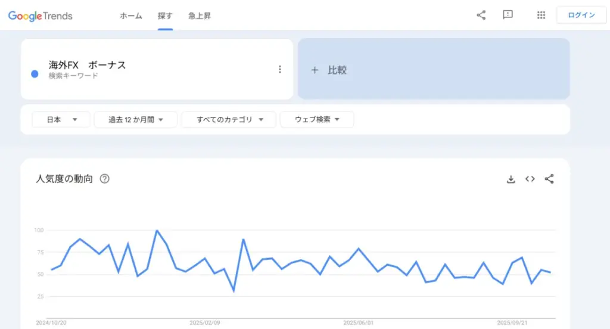Open three-dot menu for 海外FX ボーナス term
Screen dimensions: 610x329
pyautogui.click(x=280, y=70)
